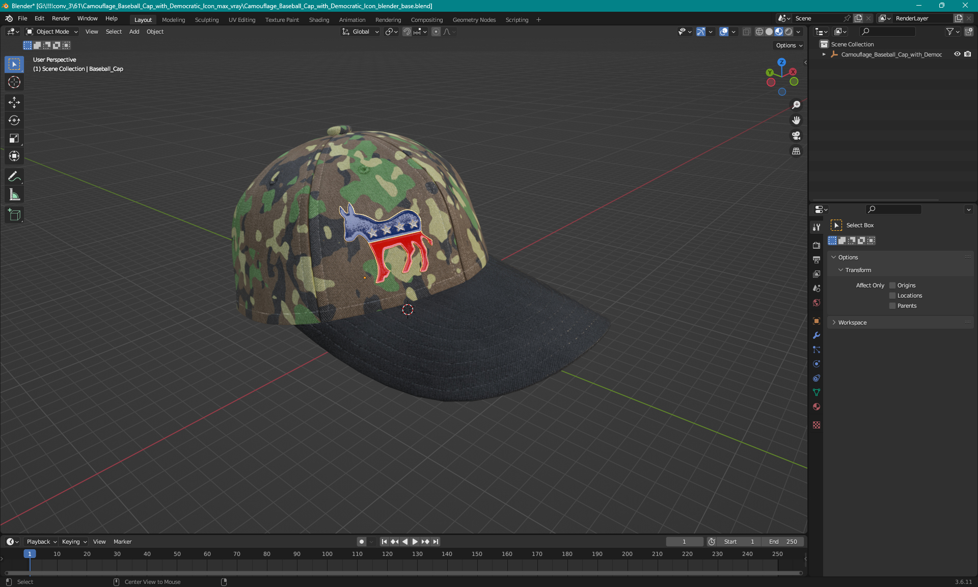Click the End frame field
The image size is (978, 587).
(783, 542)
